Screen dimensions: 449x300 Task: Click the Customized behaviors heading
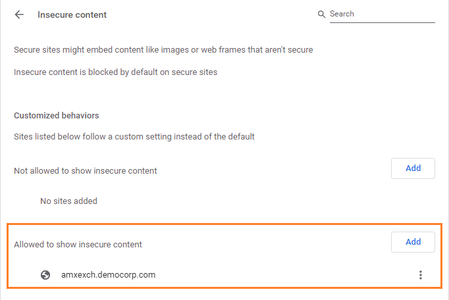57,116
